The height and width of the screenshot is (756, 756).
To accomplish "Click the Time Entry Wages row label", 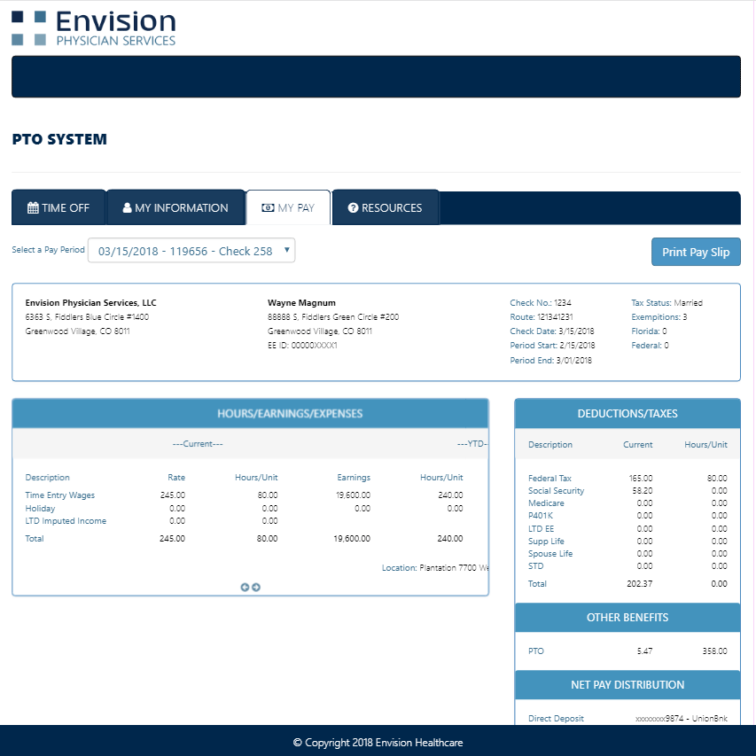I will 59,495.
